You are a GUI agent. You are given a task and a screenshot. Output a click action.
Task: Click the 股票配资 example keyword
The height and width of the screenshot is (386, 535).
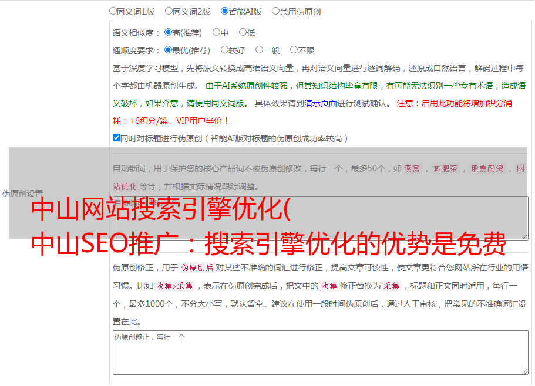click(x=487, y=168)
